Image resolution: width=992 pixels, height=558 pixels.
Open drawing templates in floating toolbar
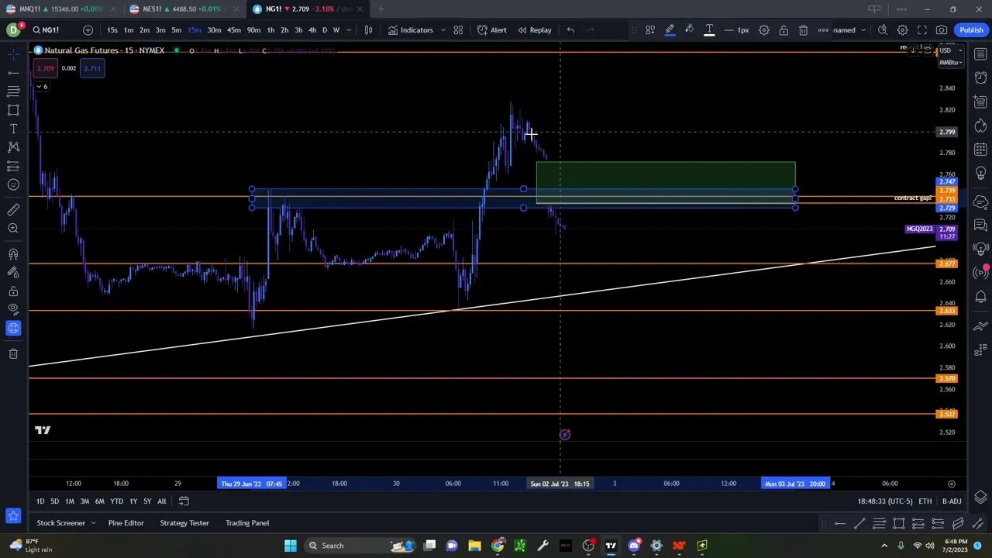click(650, 30)
